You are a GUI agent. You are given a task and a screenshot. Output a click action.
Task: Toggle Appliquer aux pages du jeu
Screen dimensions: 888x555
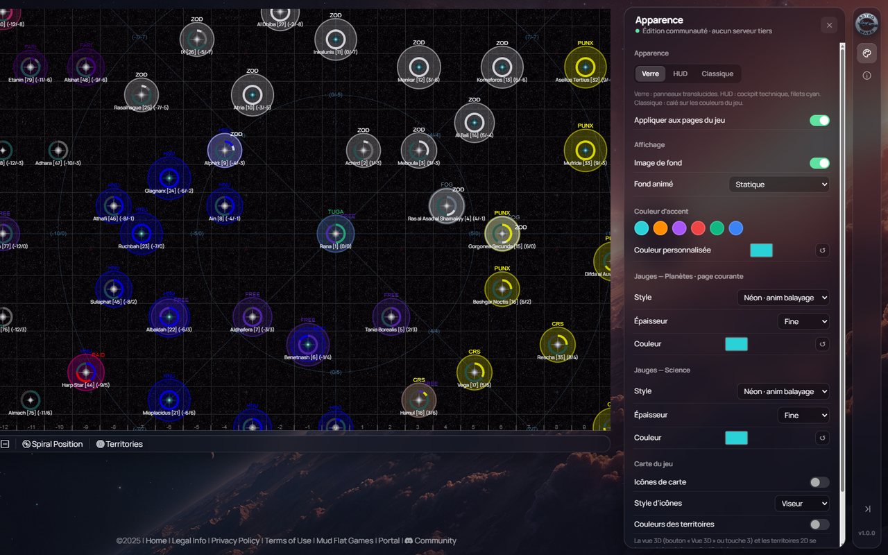pyautogui.click(x=819, y=121)
